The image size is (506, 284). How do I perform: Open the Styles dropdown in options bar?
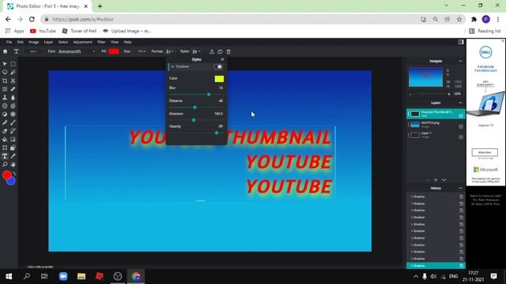pyautogui.click(x=196, y=51)
